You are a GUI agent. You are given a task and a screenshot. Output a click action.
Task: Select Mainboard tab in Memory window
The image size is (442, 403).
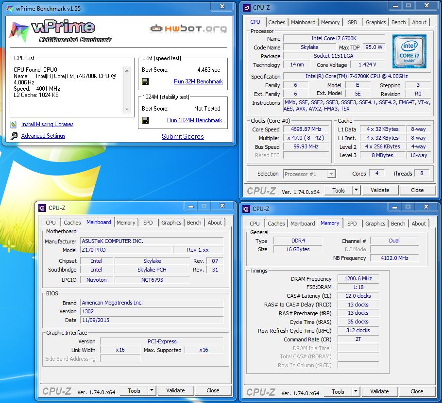pos(303,224)
